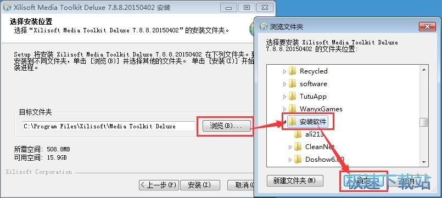Expand the Doshow6 folder arrow
The width and height of the screenshot is (442, 198).
(290, 160)
